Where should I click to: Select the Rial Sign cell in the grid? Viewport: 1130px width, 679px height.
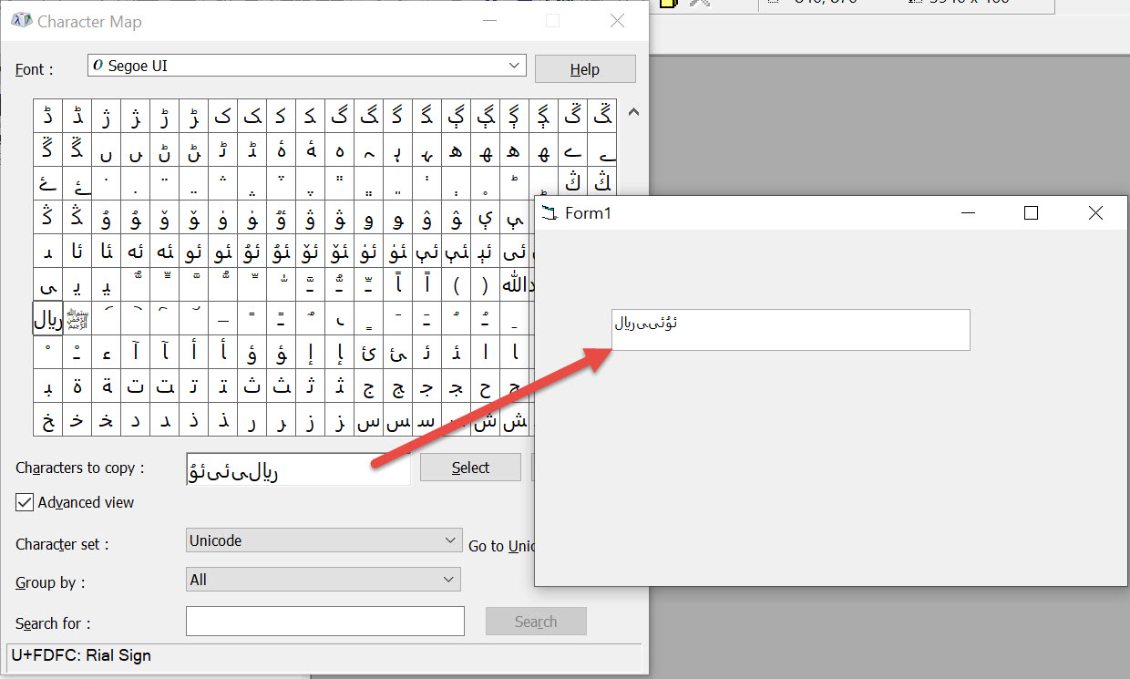click(47, 319)
